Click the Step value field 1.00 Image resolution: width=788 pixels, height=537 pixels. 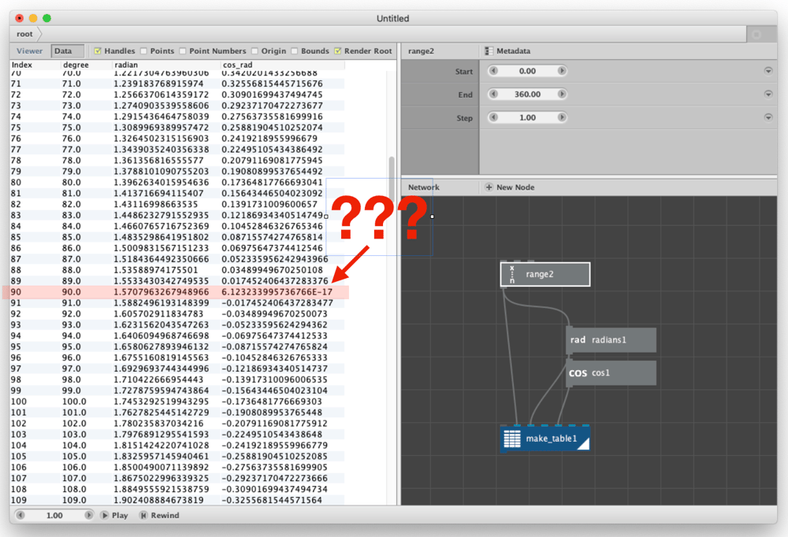(x=528, y=117)
